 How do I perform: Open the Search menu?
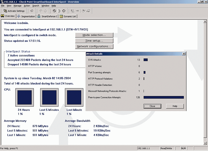[36, 6]
